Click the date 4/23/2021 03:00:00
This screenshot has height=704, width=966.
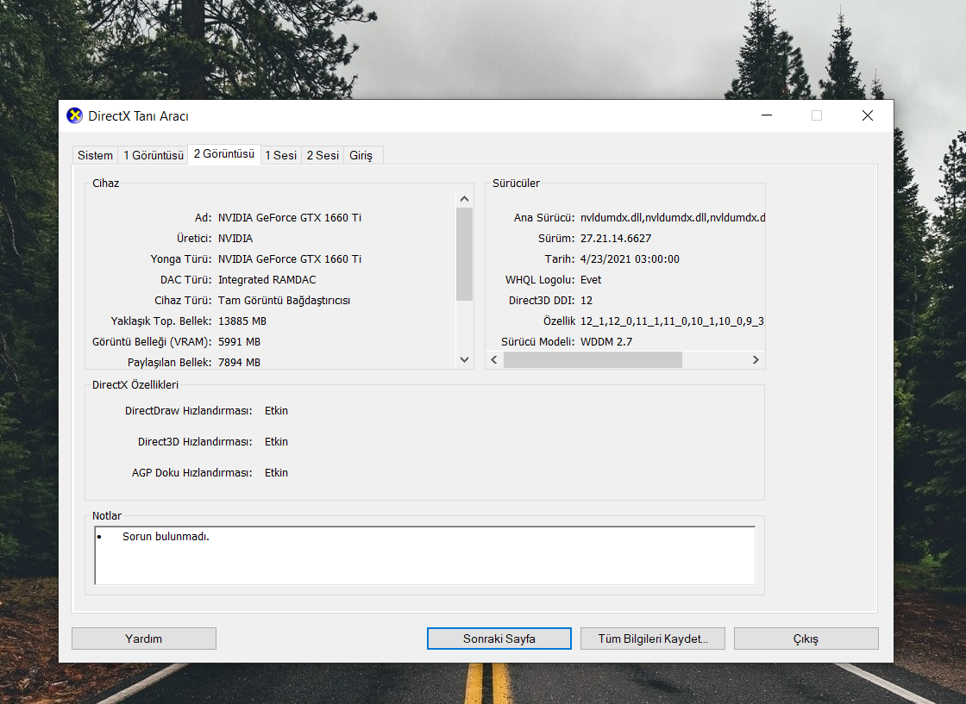[630, 259]
